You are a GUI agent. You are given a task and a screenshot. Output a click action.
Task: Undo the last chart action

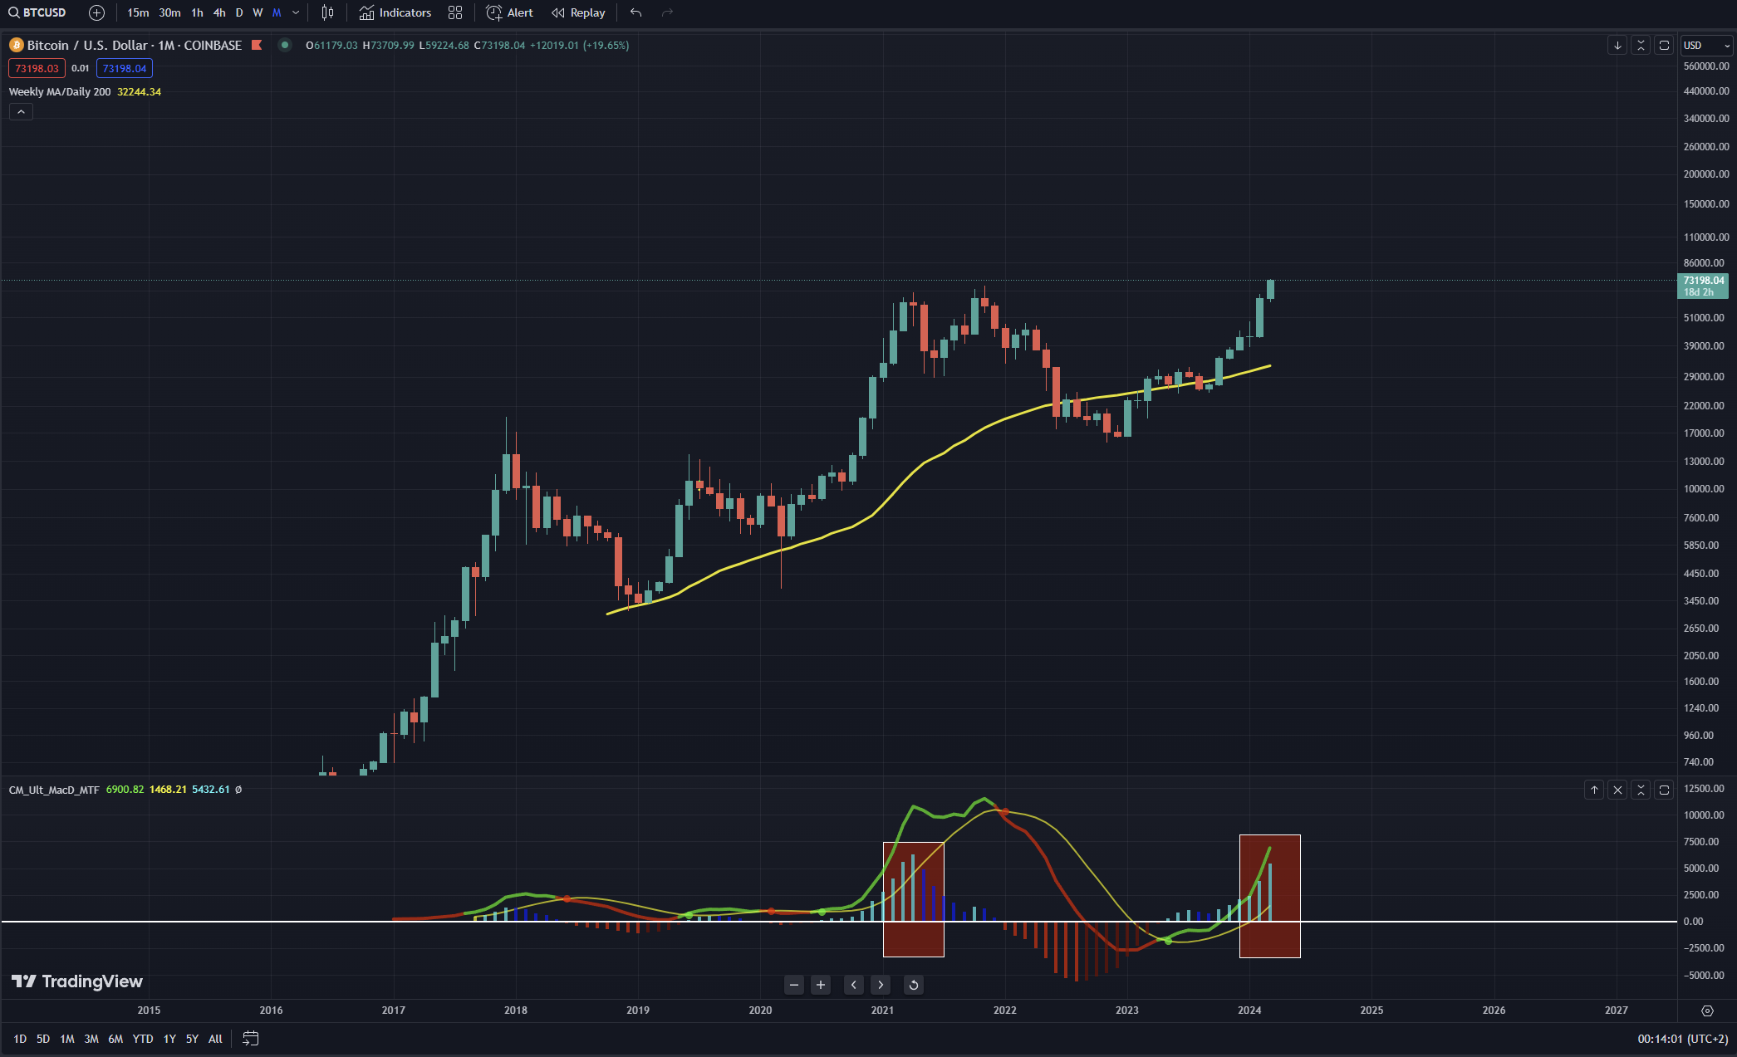point(636,12)
